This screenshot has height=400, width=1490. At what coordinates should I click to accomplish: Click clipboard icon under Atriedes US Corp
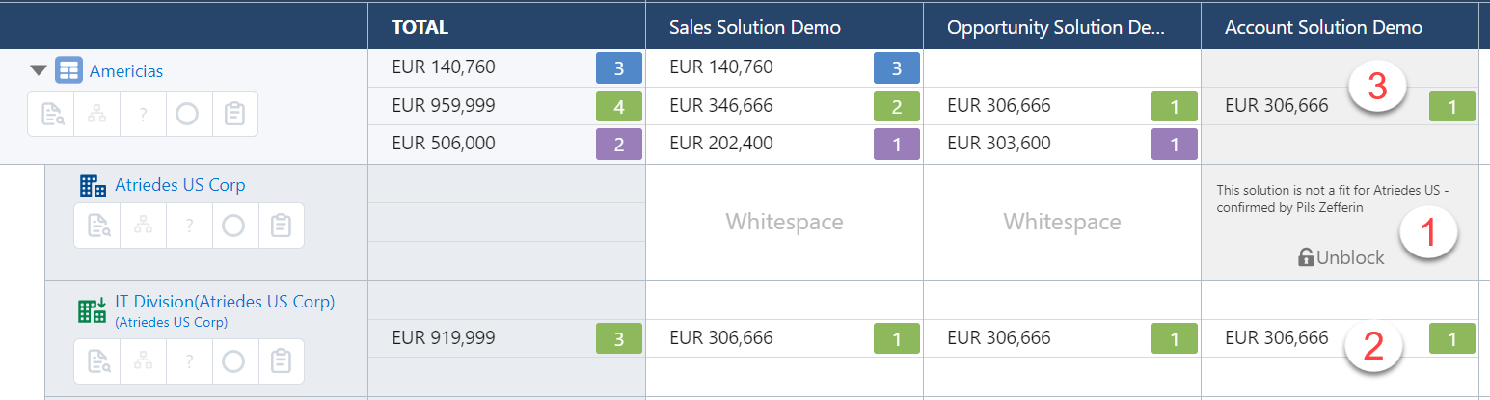click(x=281, y=226)
